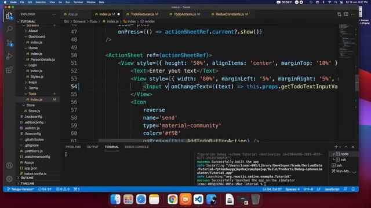Switch to the ReduxConstants.js tab

(x=230, y=14)
